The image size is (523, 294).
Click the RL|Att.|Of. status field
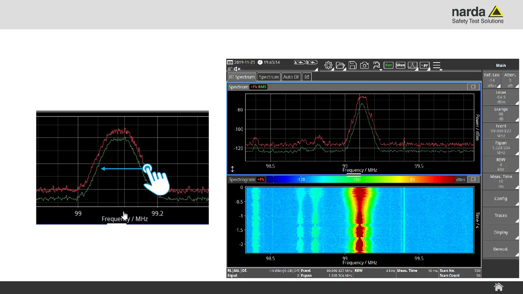[263, 271]
